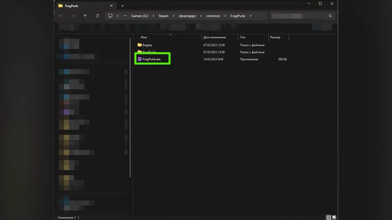The height and width of the screenshot is (220, 392).
Task: Switch to large thumbnails view in status bar
Action: [x=334, y=217]
